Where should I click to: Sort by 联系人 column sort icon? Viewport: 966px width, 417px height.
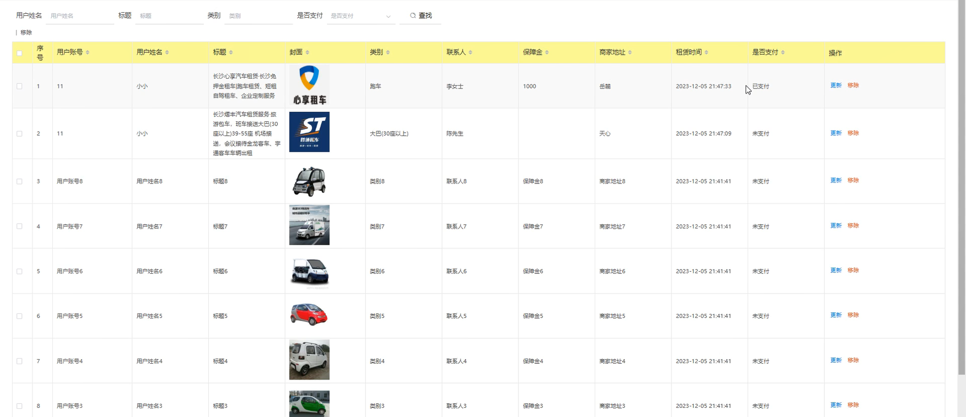coord(470,52)
